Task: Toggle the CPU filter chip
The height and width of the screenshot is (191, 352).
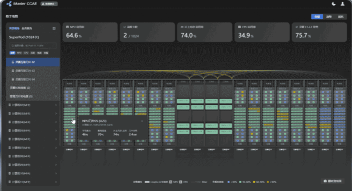Action: click(x=26, y=53)
